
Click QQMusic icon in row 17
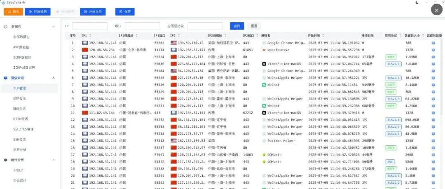coord(264,155)
